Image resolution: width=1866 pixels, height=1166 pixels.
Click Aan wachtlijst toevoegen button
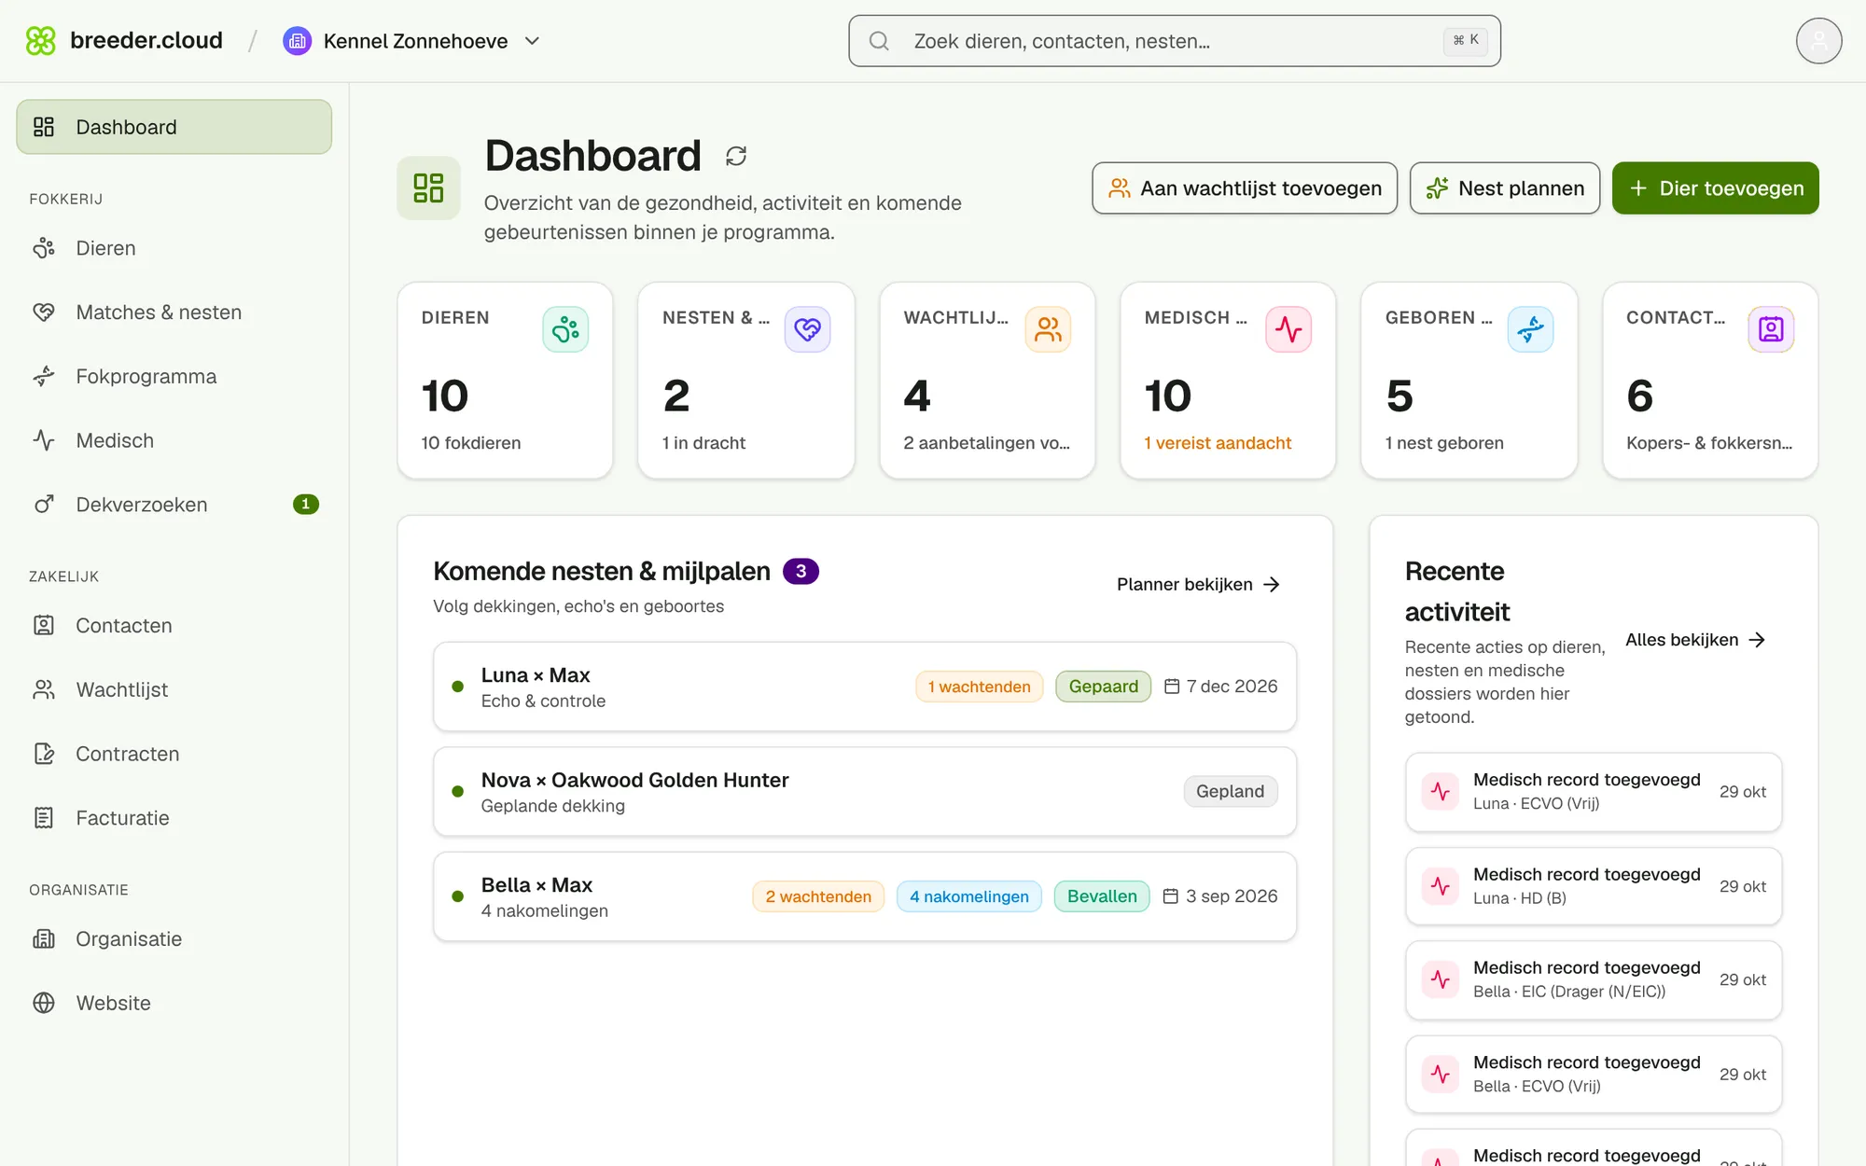click(1244, 188)
